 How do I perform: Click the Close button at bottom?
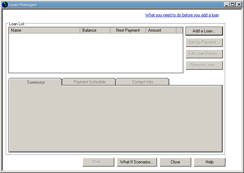pos(175,162)
